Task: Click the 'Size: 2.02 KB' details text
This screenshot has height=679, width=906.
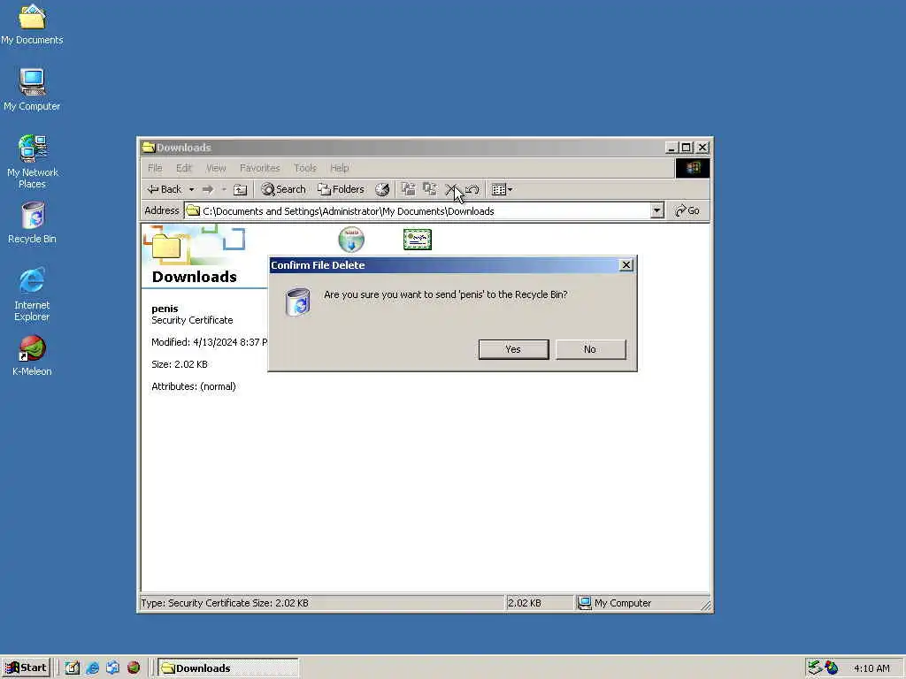Action: pyautogui.click(x=180, y=364)
